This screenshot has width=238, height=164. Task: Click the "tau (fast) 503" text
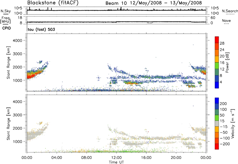tap(41, 29)
